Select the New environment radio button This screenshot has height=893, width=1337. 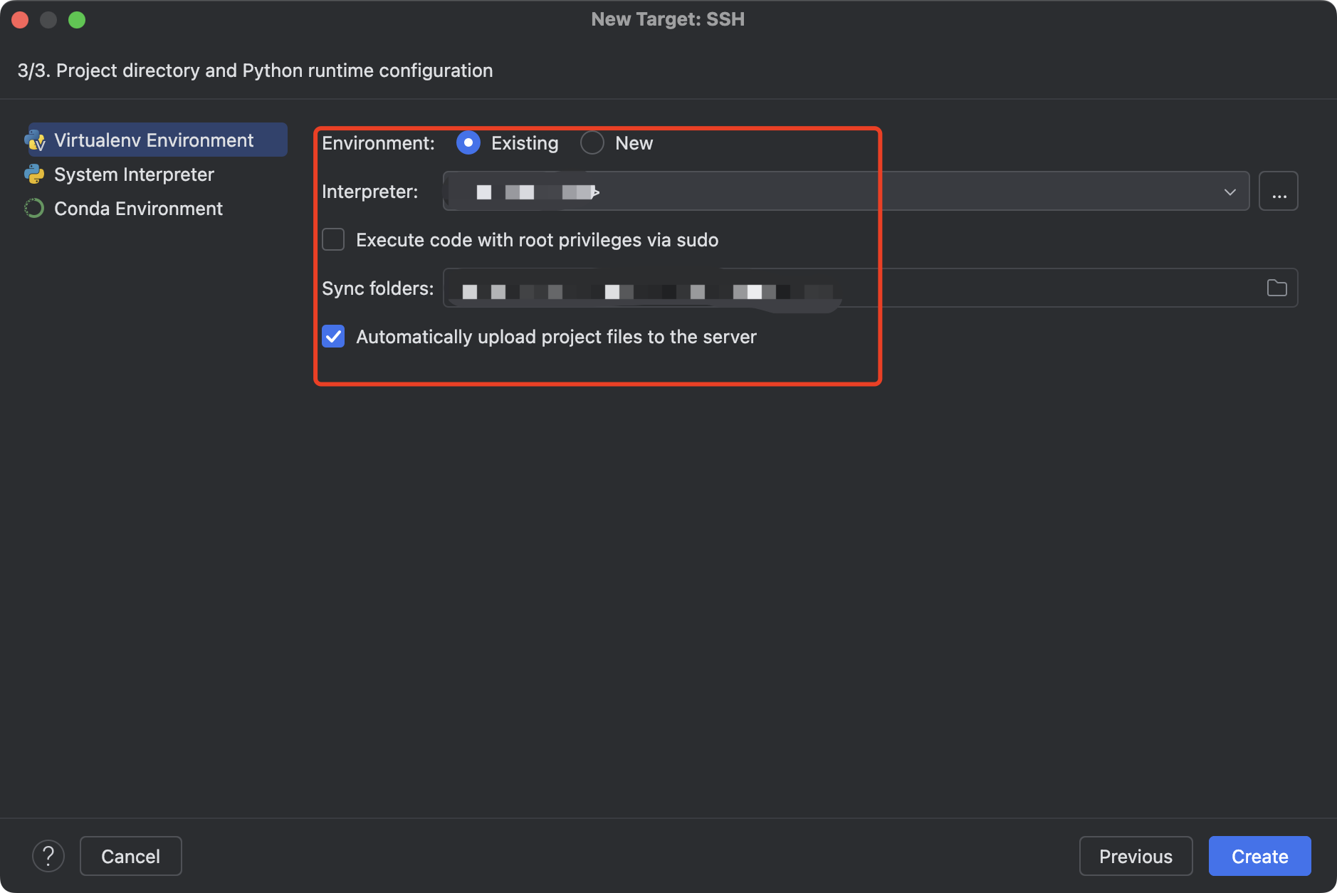click(x=592, y=143)
